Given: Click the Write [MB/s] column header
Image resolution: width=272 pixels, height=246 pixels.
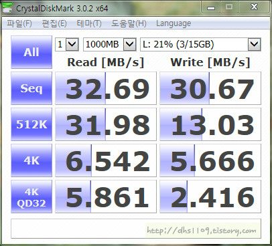Looking at the screenshot, I should [210, 62].
